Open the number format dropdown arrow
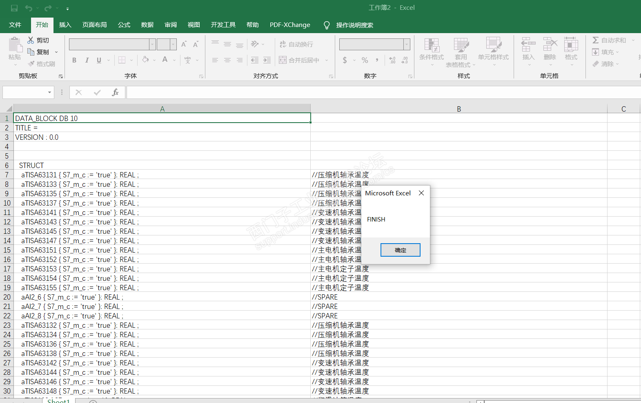641x403 pixels. 407,44
